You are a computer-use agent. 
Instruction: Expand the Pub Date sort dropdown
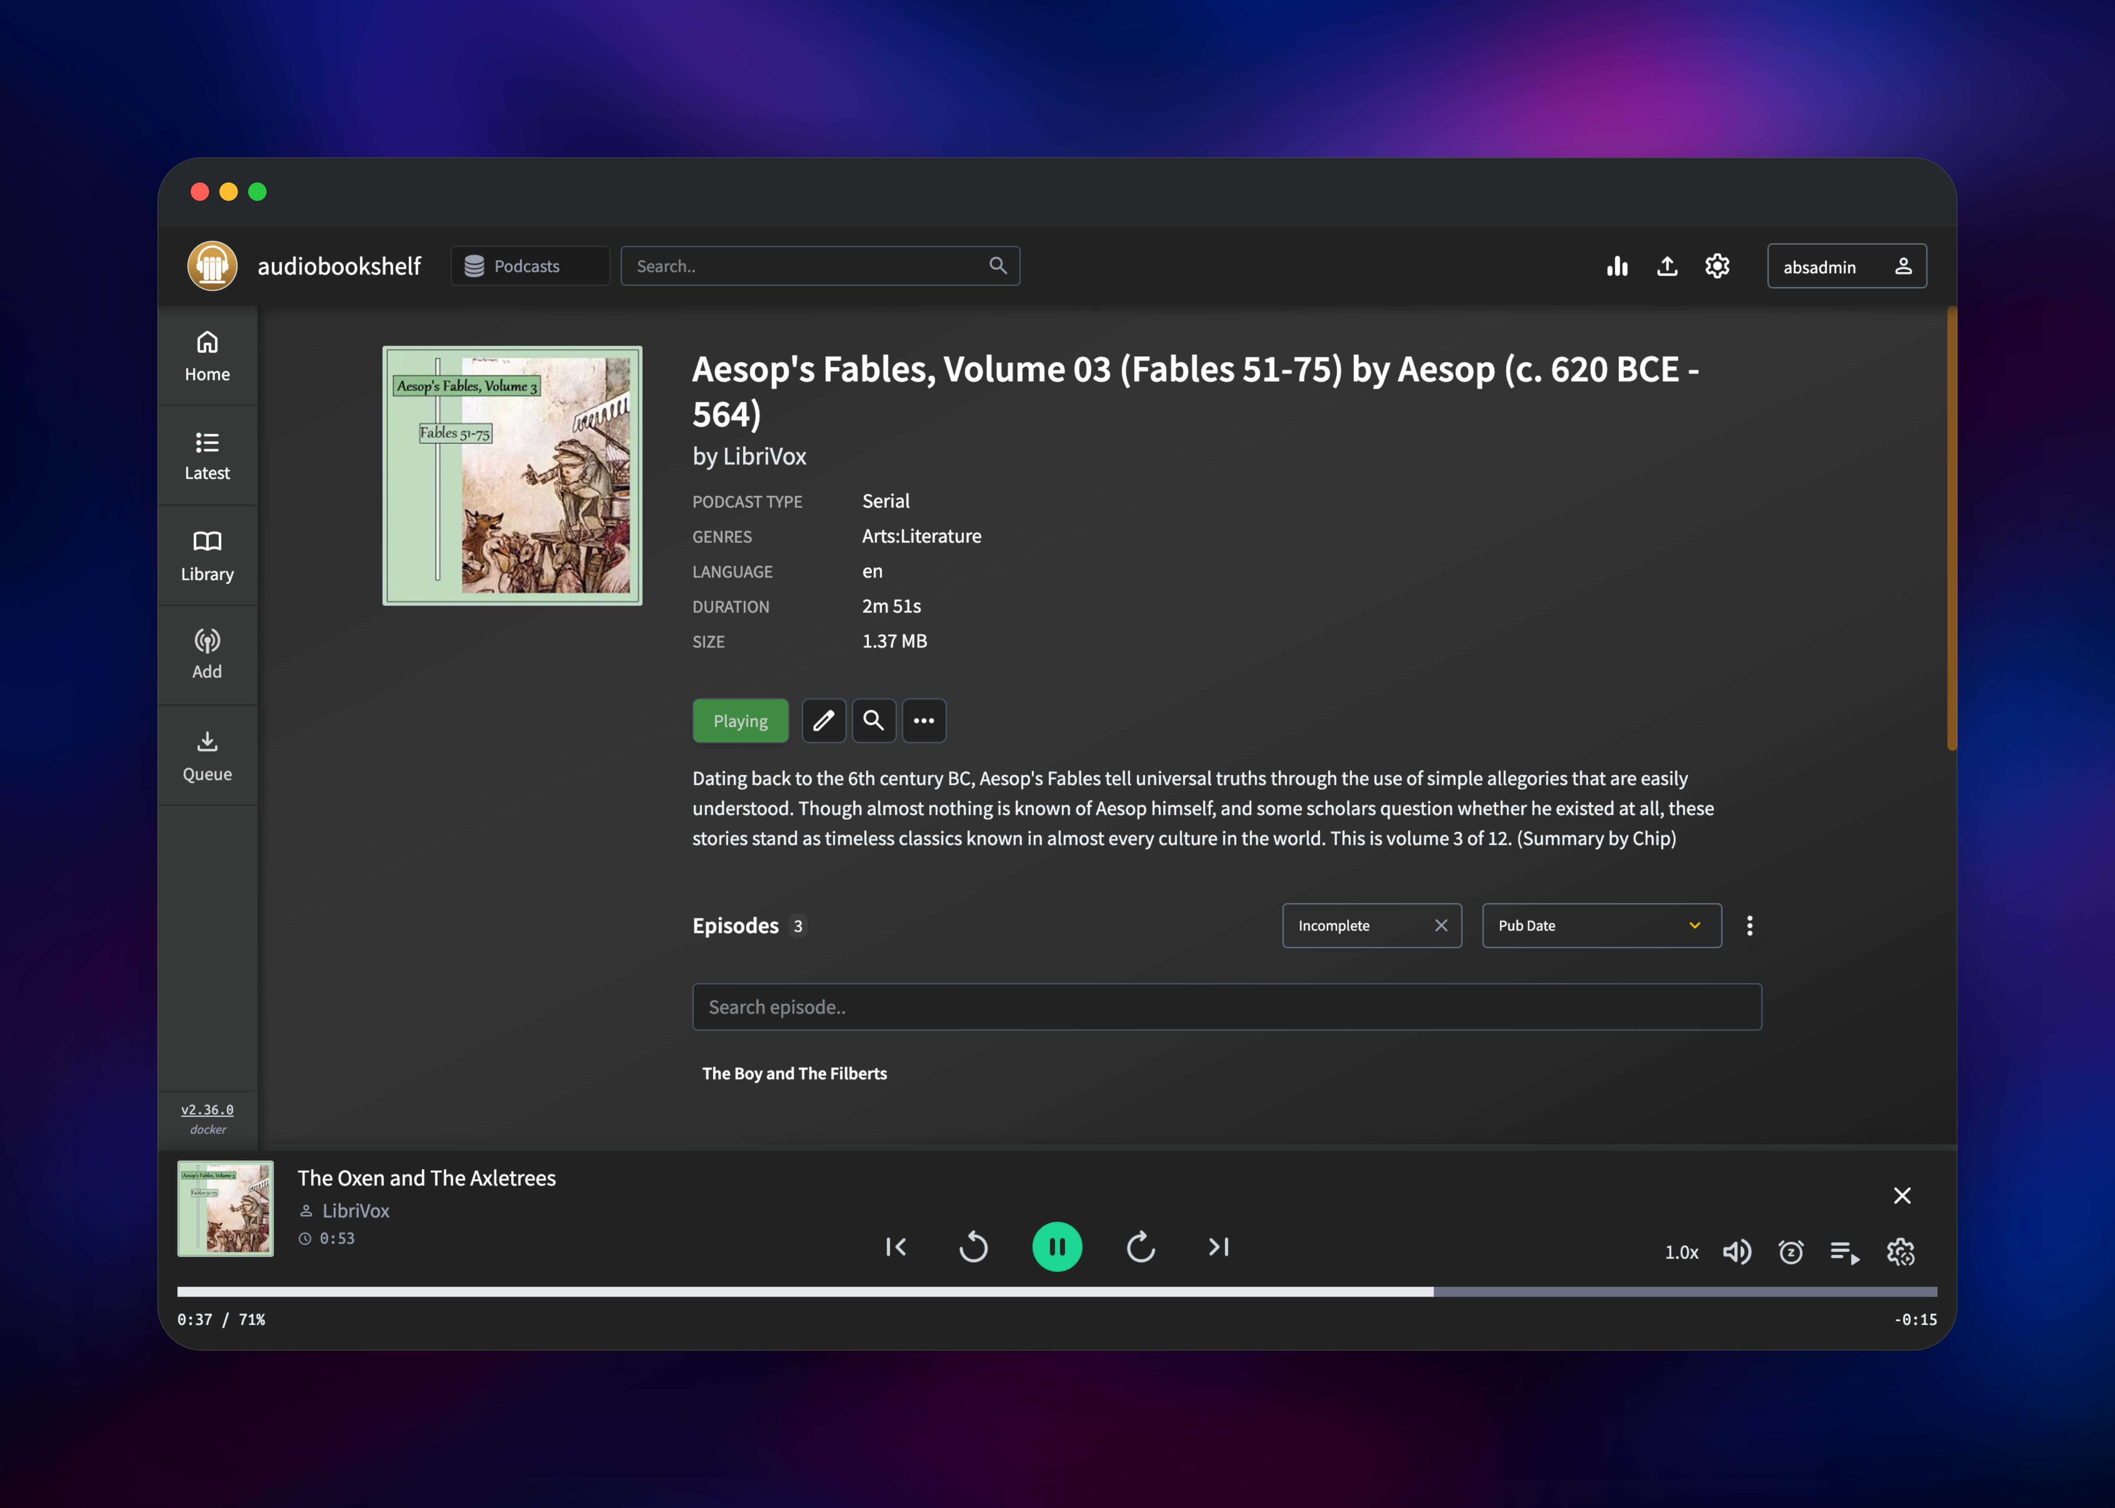coord(1602,926)
